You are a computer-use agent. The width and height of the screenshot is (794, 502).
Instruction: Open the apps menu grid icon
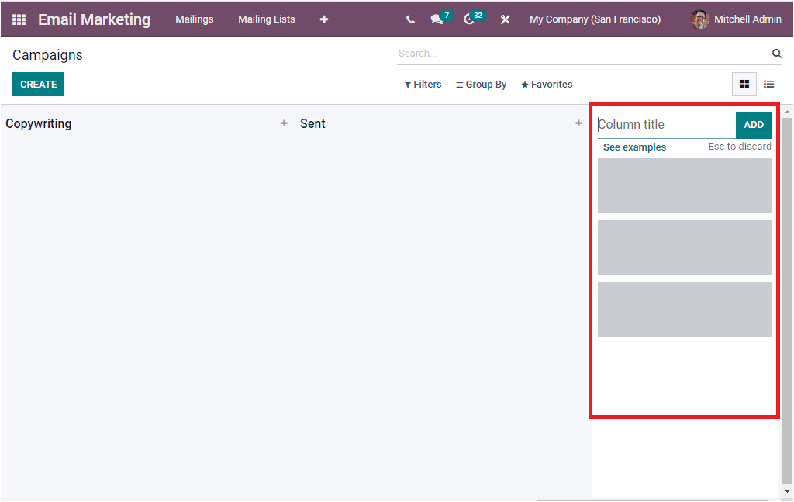pos(19,19)
